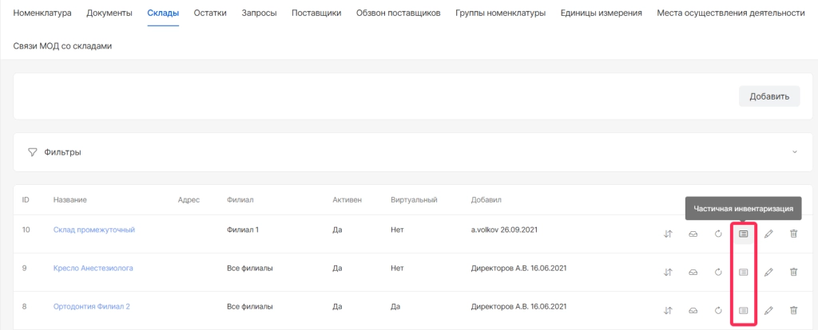Open the Ортодонтия Филиал 2 link
The height and width of the screenshot is (330, 818).
pos(92,306)
